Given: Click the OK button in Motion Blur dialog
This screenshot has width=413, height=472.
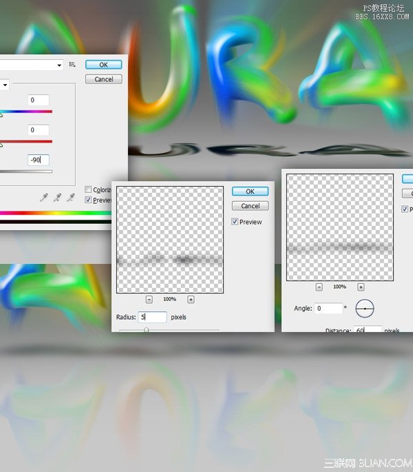Looking at the screenshot, I should click(407, 178).
